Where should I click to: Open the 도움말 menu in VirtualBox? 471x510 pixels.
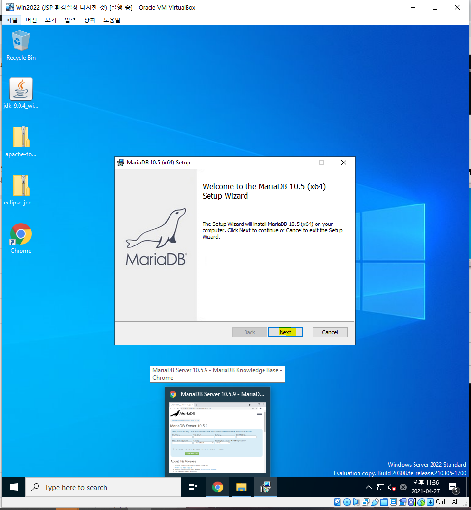(112, 20)
